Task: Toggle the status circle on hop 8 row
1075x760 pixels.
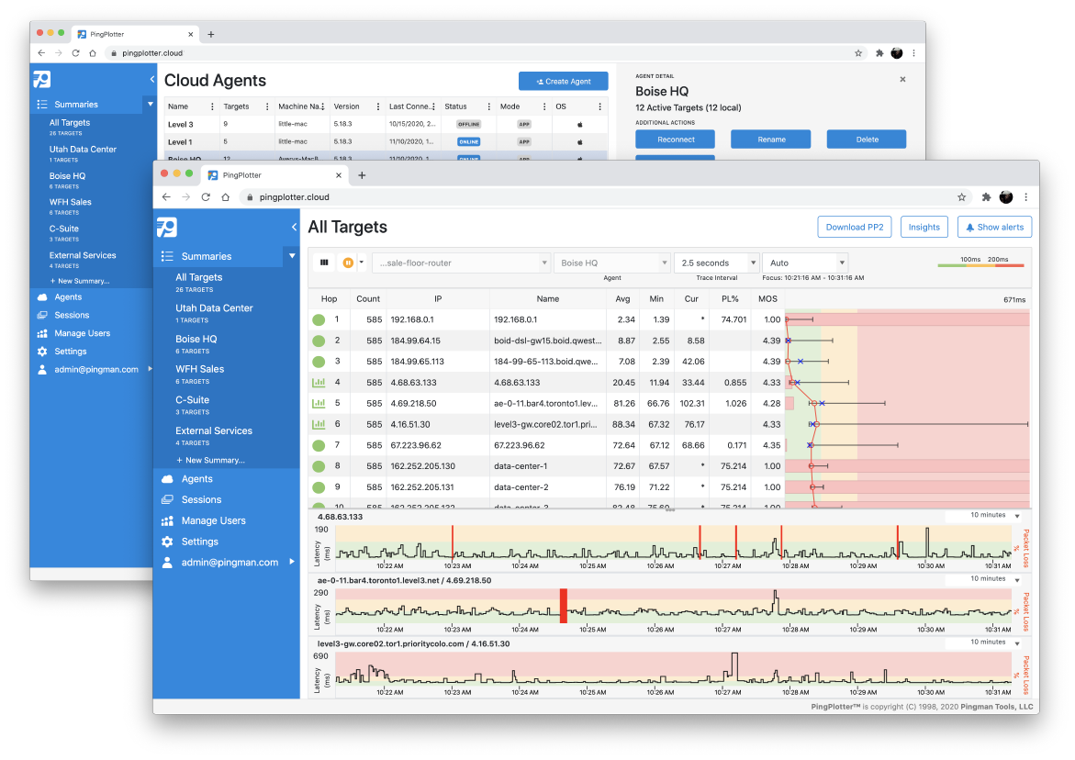Action: pos(319,466)
